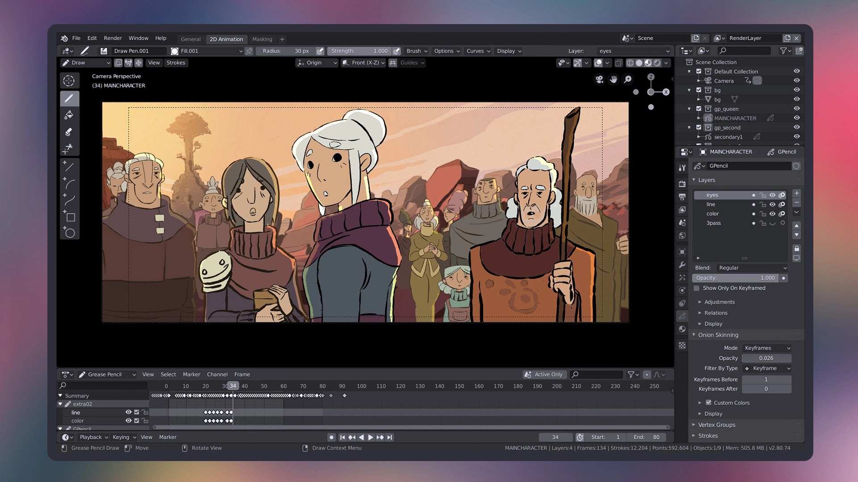
Task: Show the hidden 3pass layer
Action: (772, 223)
